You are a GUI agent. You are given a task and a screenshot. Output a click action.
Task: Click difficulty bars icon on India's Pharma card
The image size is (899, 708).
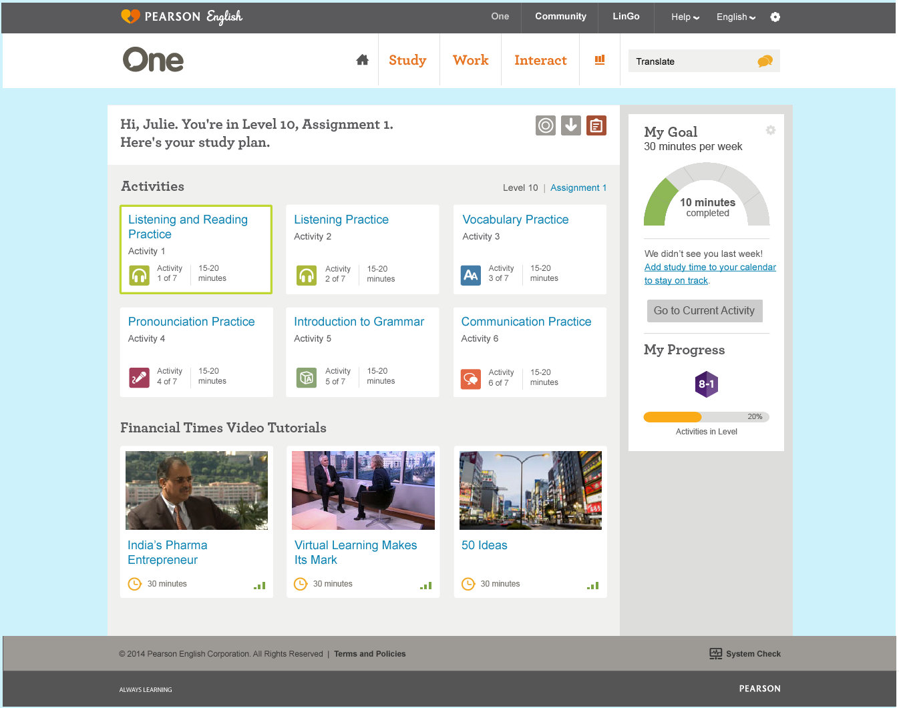(x=260, y=586)
